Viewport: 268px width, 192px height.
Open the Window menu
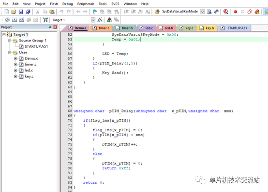(x=130, y=4)
